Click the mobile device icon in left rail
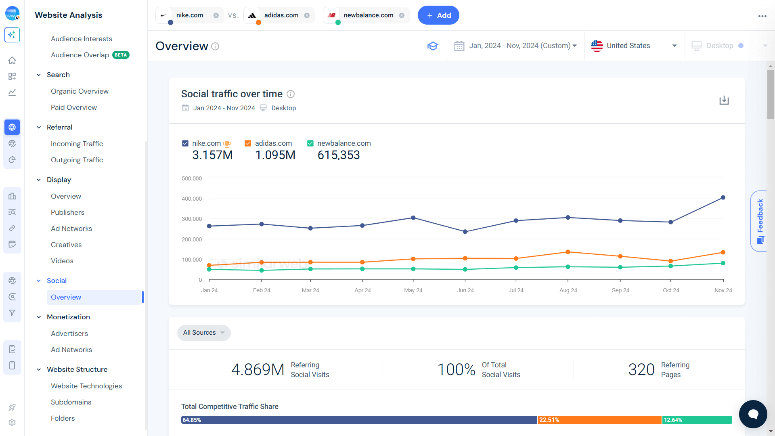 point(12,365)
